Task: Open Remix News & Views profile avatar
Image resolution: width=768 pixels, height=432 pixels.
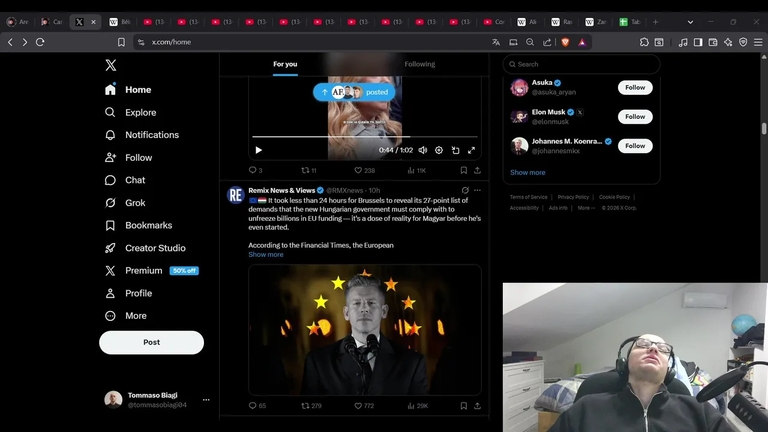Action: [x=236, y=195]
